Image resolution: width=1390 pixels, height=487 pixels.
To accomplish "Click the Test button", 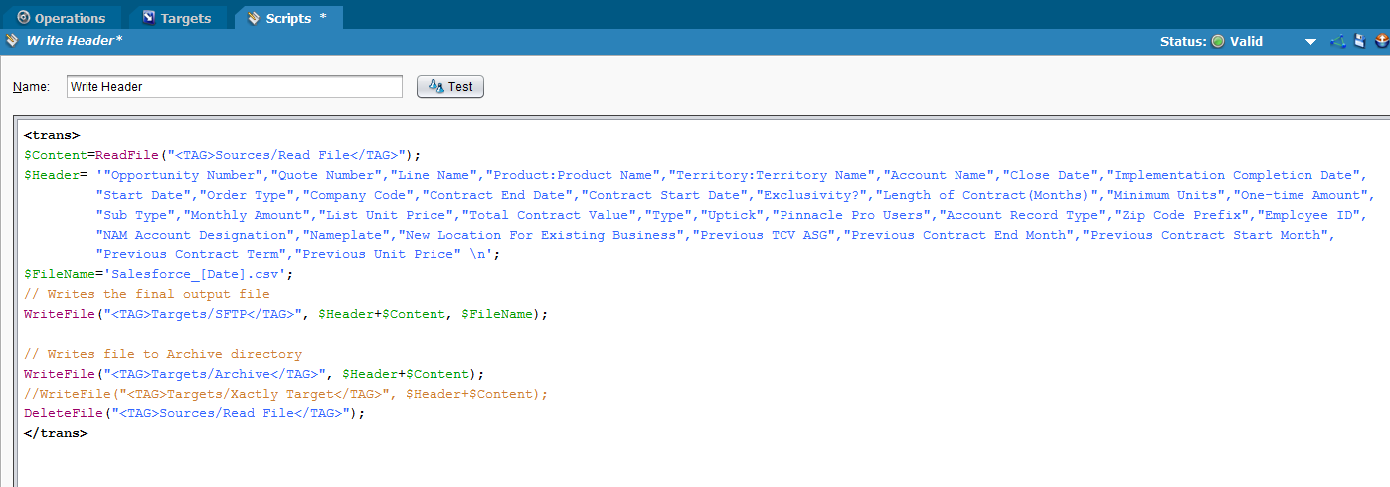I will (450, 86).
